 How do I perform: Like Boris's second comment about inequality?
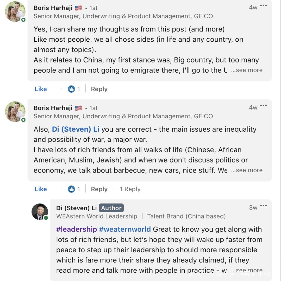coord(41,189)
